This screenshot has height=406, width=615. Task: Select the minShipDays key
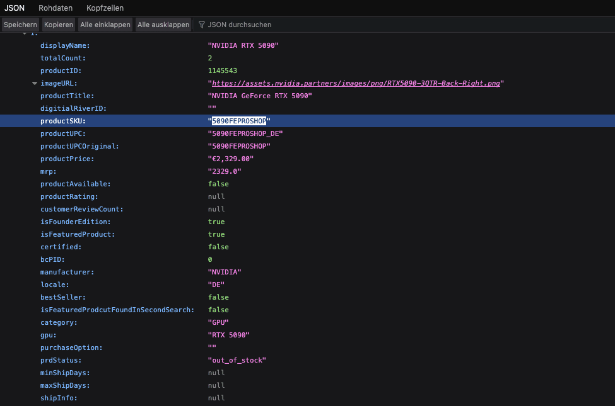pos(65,373)
